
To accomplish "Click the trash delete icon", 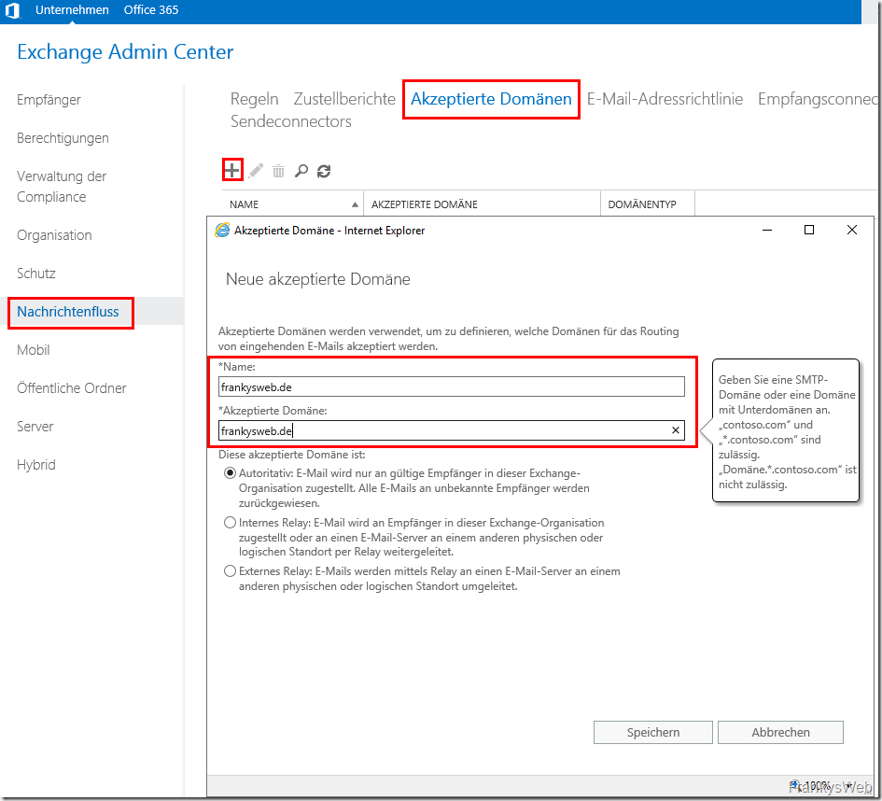I will click(278, 171).
